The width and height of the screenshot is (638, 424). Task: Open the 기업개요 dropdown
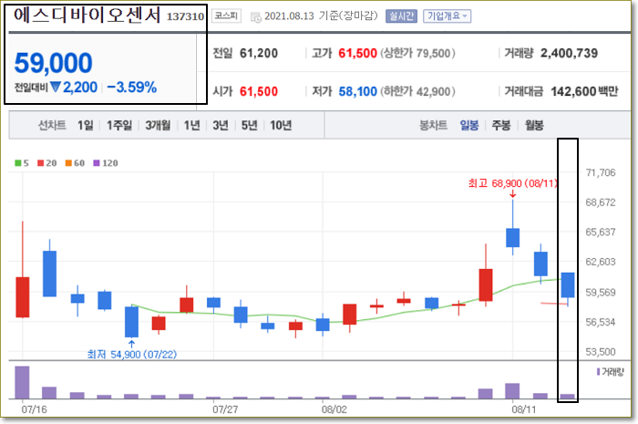pyautogui.click(x=447, y=16)
